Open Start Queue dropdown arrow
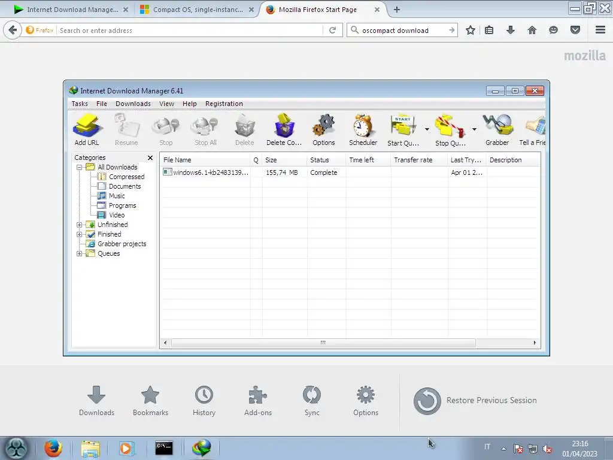 [x=427, y=129]
